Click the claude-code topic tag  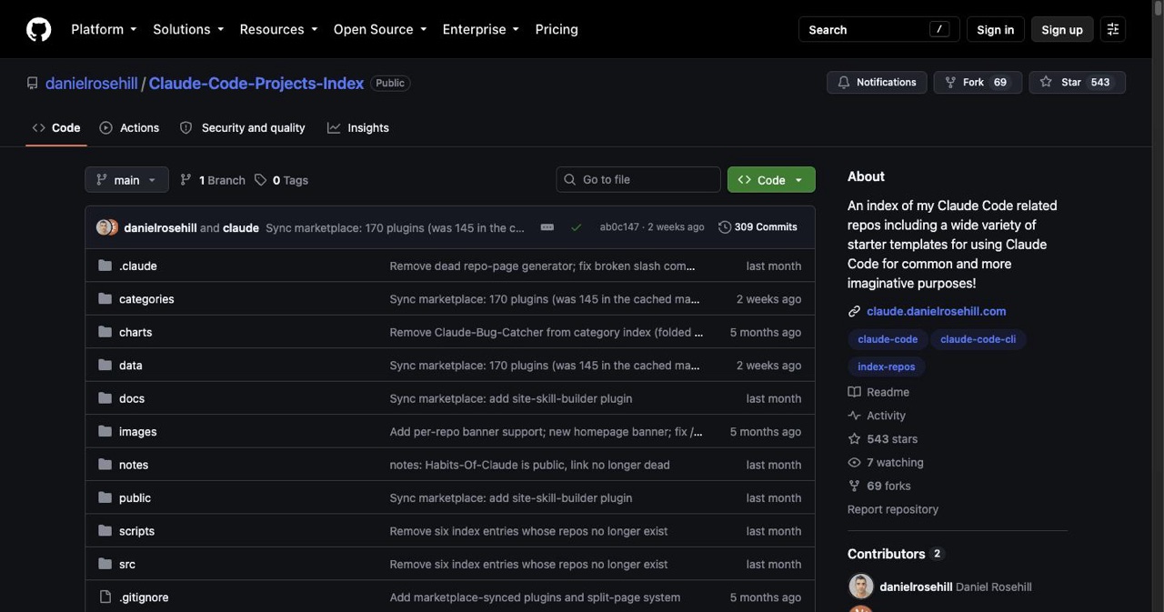coord(888,339)
